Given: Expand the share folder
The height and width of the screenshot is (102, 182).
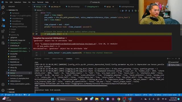Looking at the screenshot, I should point(13,32).
